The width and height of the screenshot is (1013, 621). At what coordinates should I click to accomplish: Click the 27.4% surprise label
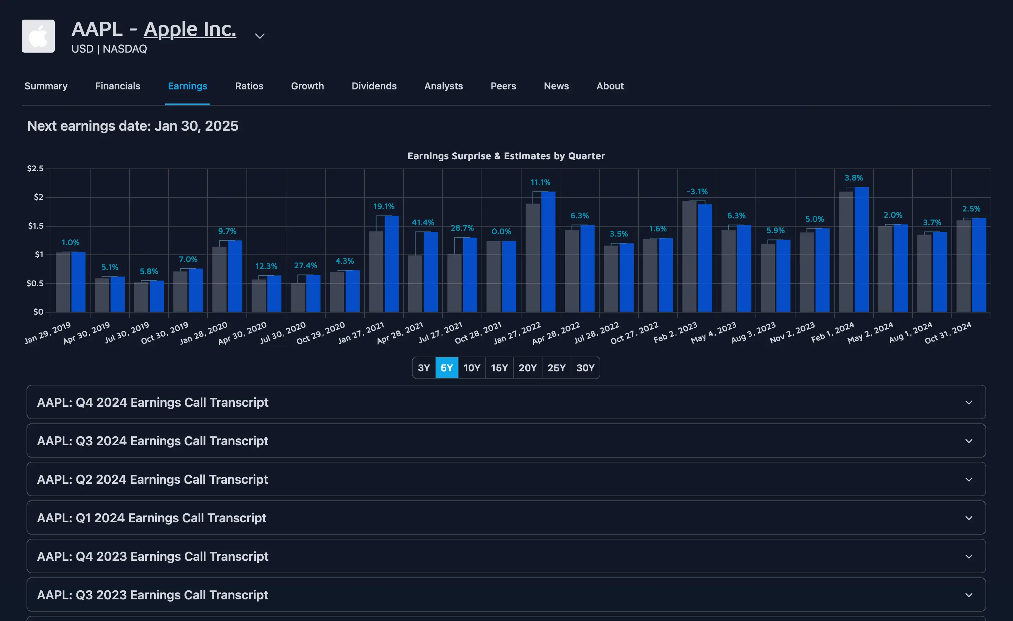tap(305, 265)
